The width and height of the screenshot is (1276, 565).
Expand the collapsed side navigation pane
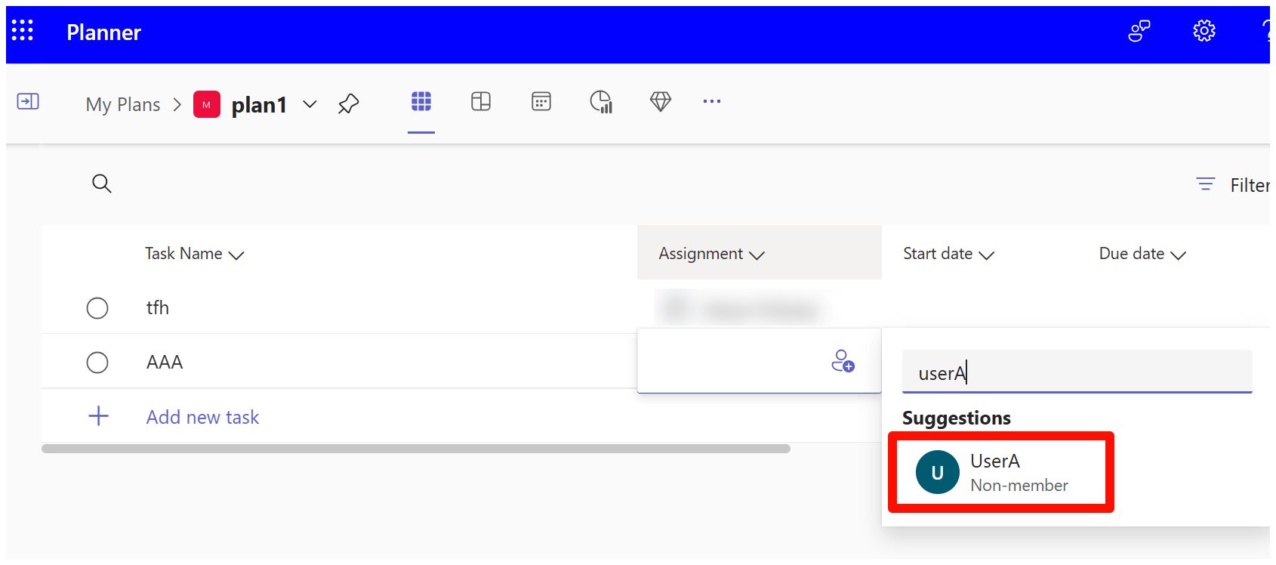28,101
